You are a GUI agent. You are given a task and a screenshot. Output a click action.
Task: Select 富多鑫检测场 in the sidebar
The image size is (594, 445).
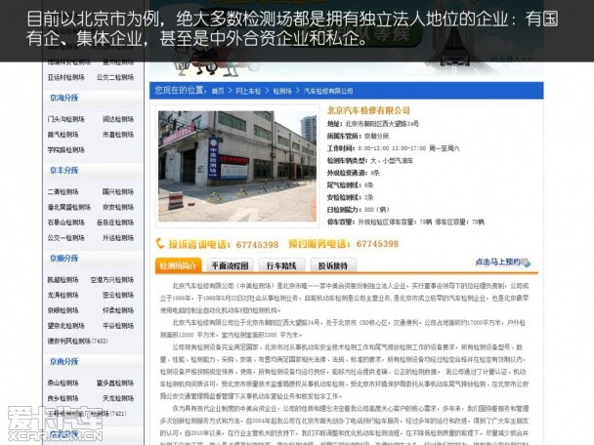[x=115, y=383]
